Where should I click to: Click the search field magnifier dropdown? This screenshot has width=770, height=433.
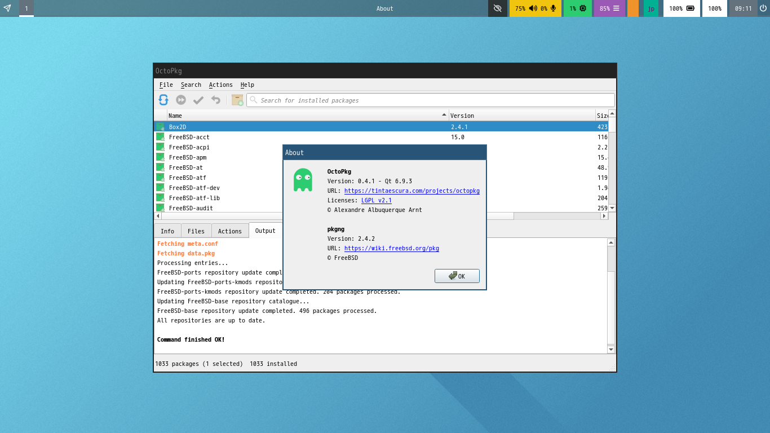click(254, 100)
